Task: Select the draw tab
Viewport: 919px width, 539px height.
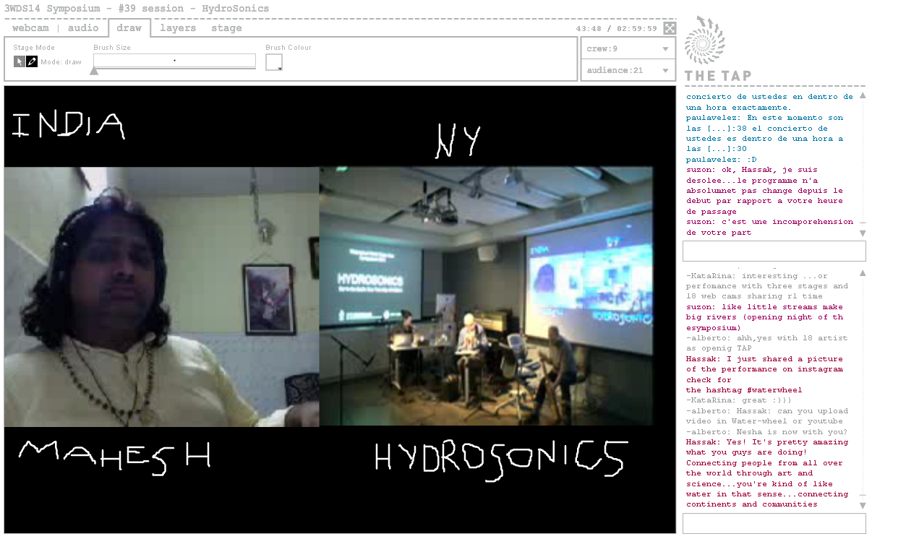Action: [x=129, y=28]
